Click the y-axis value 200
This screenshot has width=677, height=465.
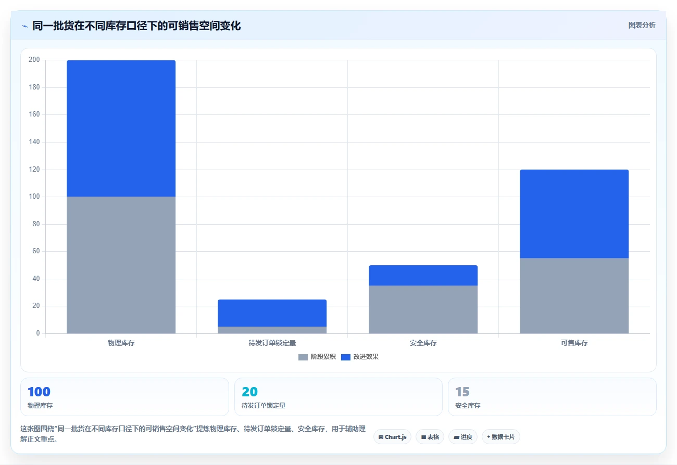pos(34,60)
